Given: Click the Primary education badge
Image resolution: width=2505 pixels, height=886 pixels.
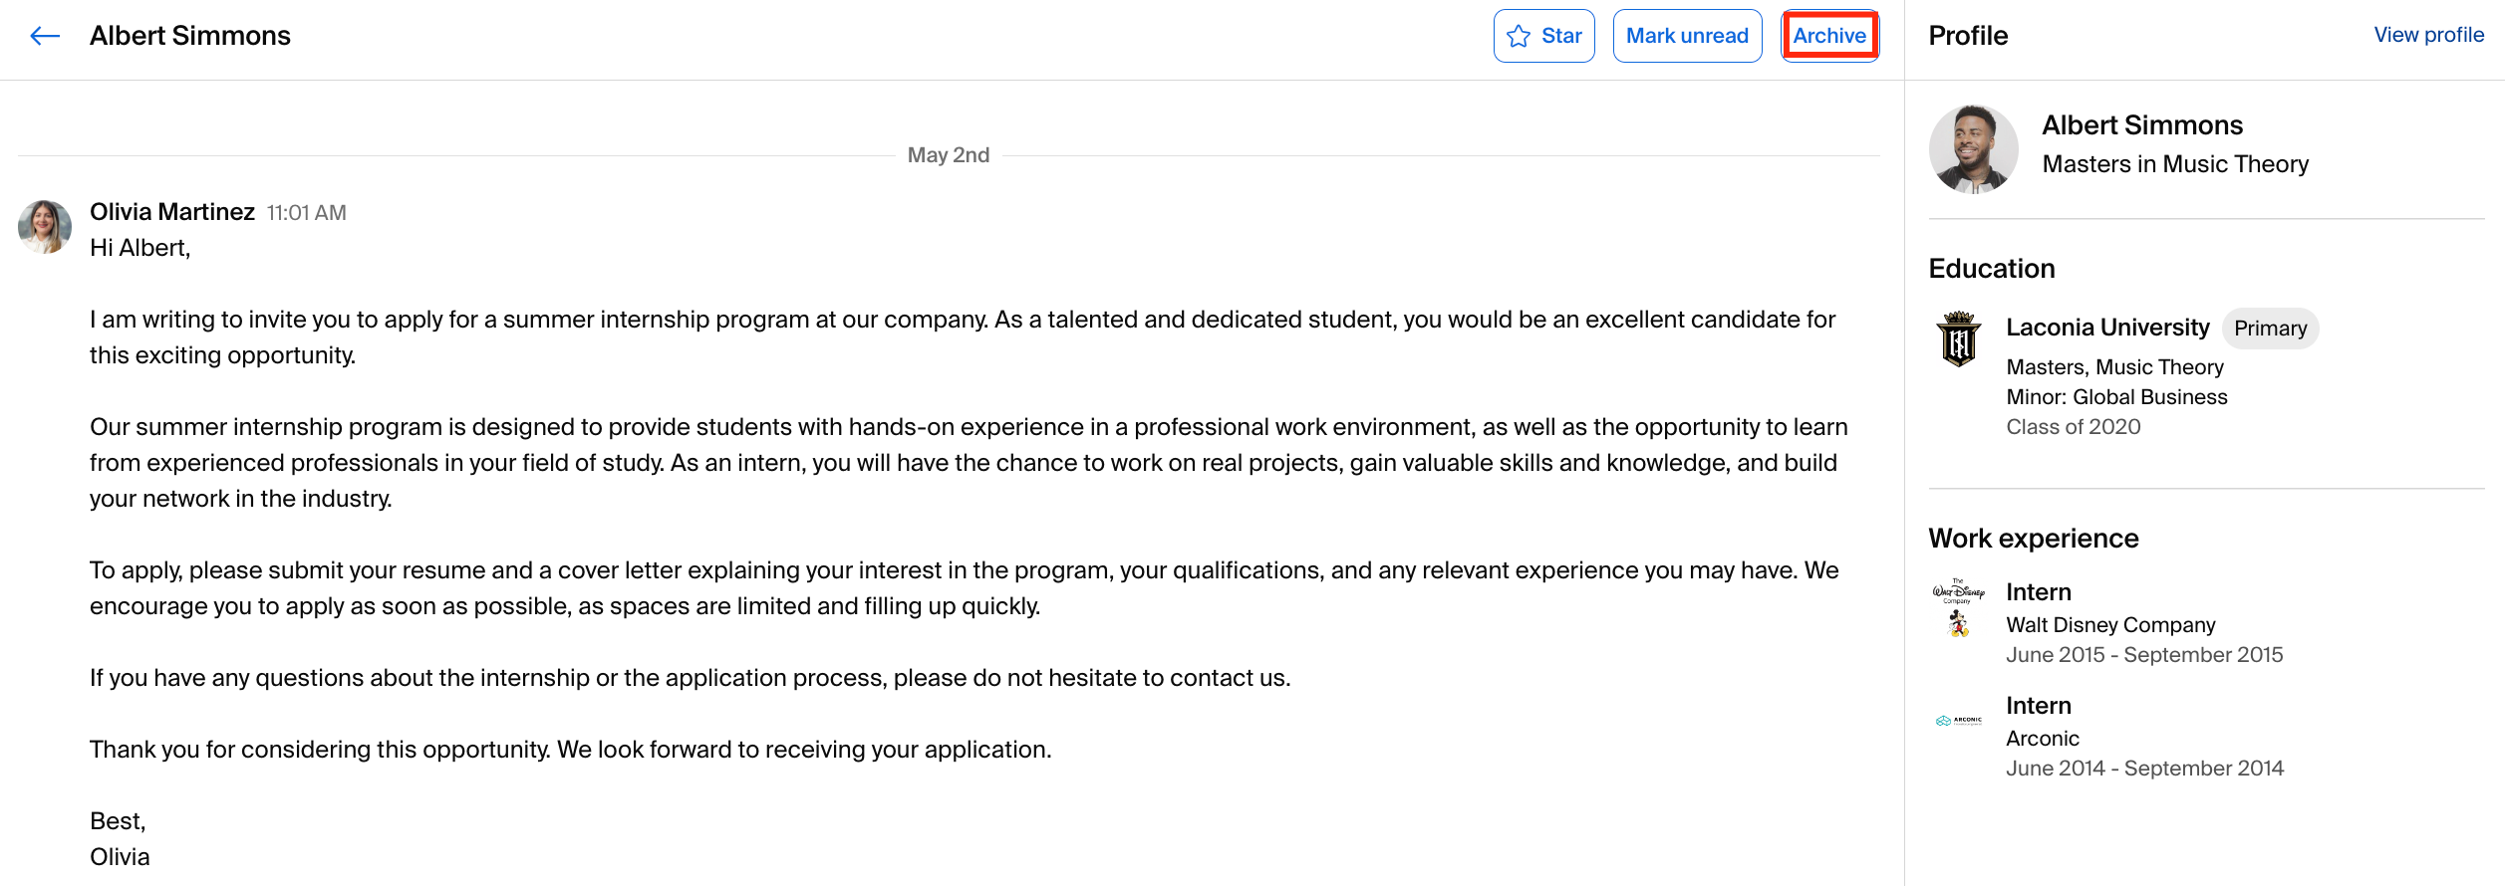Looking at the screenshot, I should pyautogui.click(x=2270, y=329).
